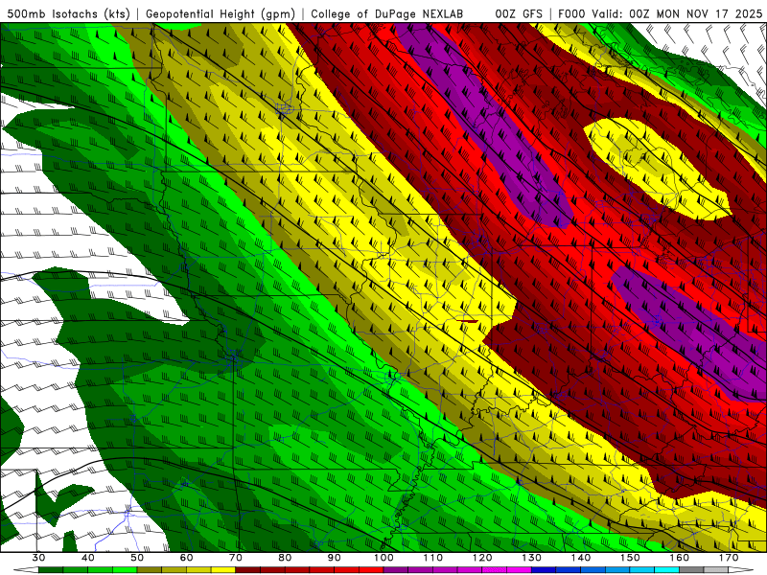Click the blue color bar segment under 130–140
The image size is (767, 575).
556,570
